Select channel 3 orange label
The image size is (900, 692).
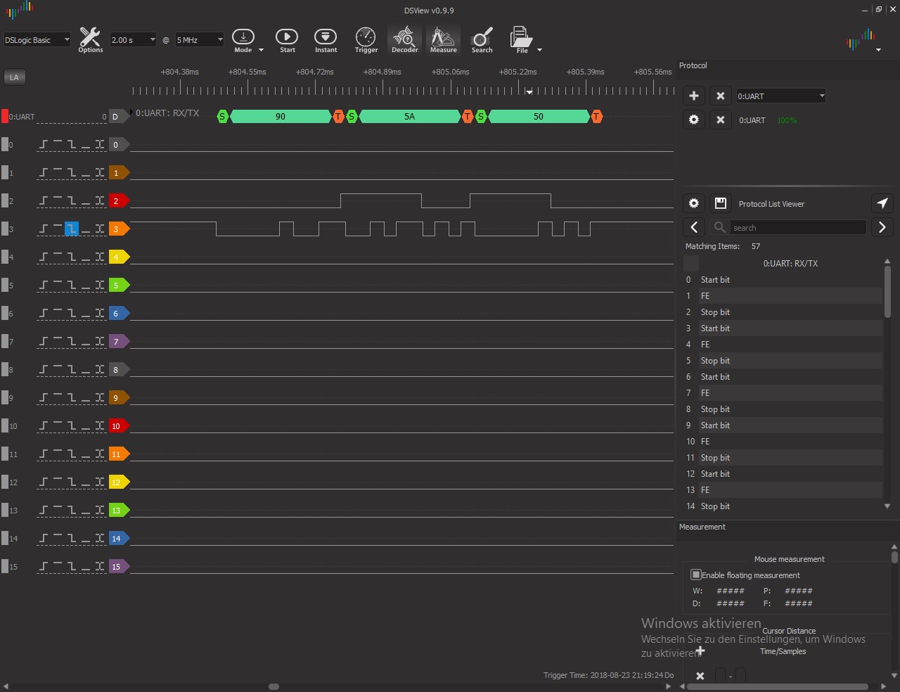coord(118,229)
